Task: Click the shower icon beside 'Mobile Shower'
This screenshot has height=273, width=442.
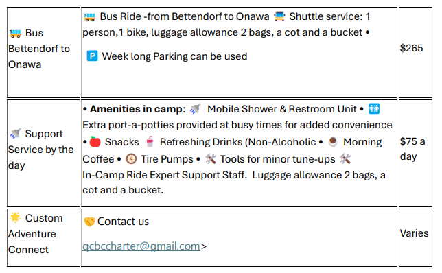Action: [x=195, y=109]
